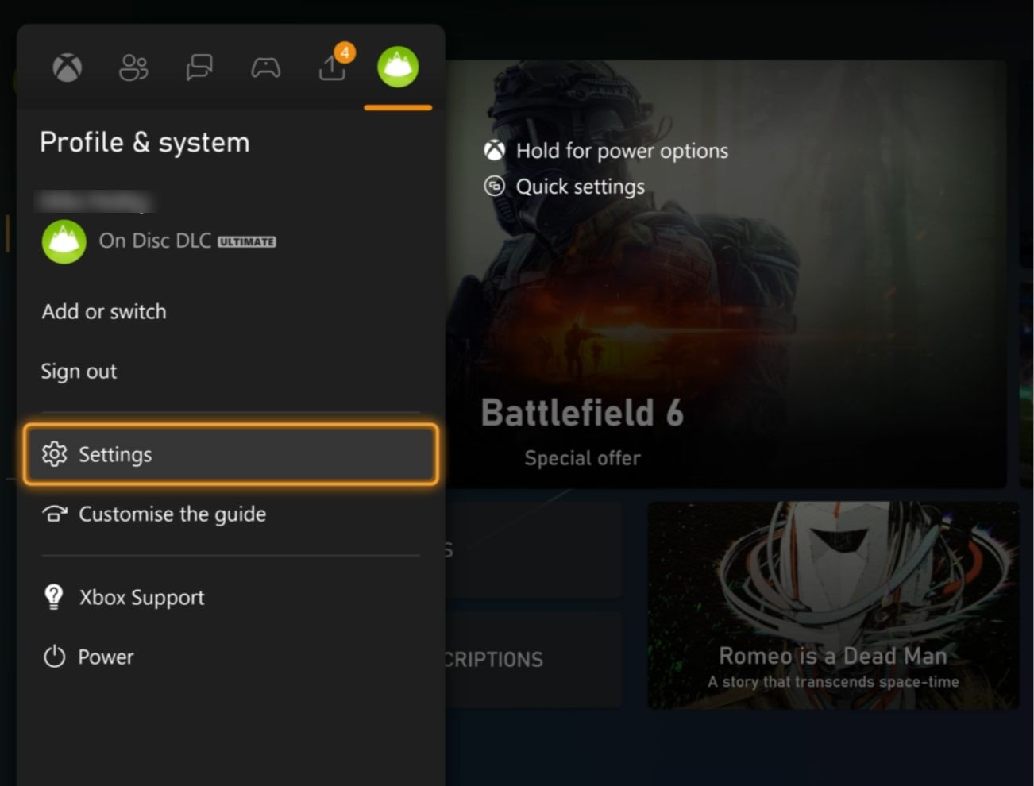The height and width of the screenshot is (786, 1034).
Task: Open the tile labelled CRIPTIONS
Action: 534,659
